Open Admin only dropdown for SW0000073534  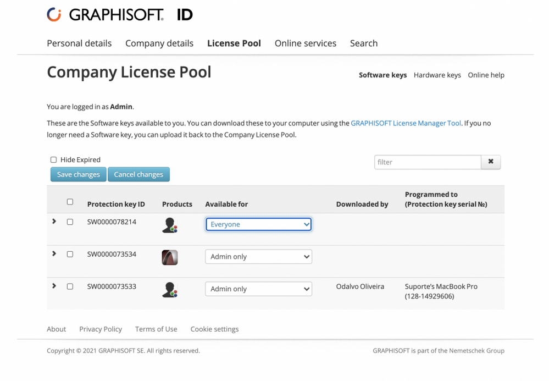[x=258, y=257]
